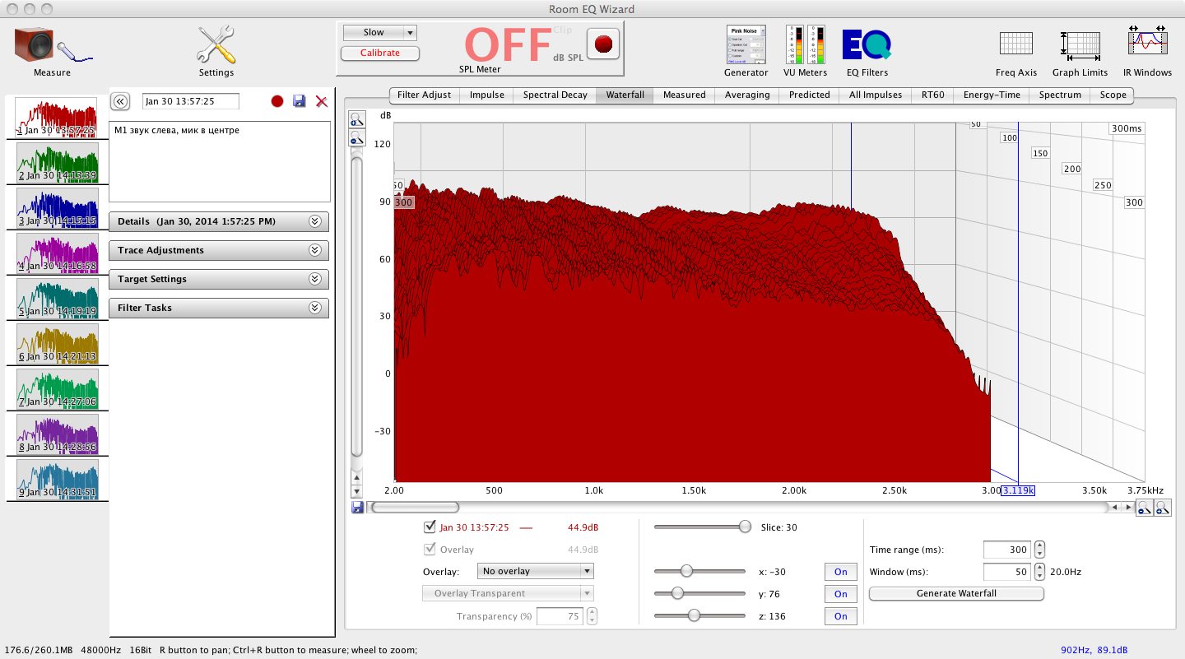The image size is (1185, 659).
Task: Click the Calibrate button
Action: [x=379, y=53]
